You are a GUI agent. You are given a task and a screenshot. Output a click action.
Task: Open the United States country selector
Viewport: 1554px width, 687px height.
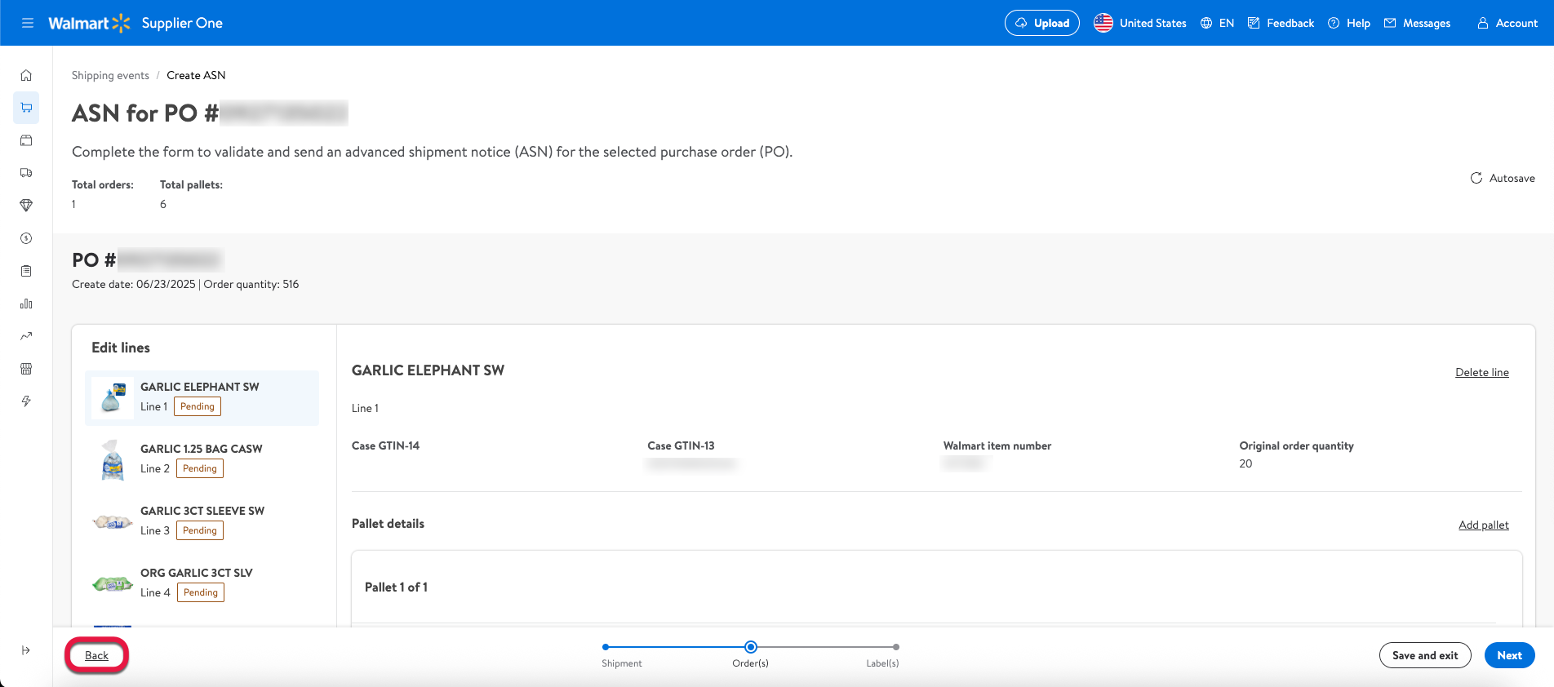(1139, 23)
